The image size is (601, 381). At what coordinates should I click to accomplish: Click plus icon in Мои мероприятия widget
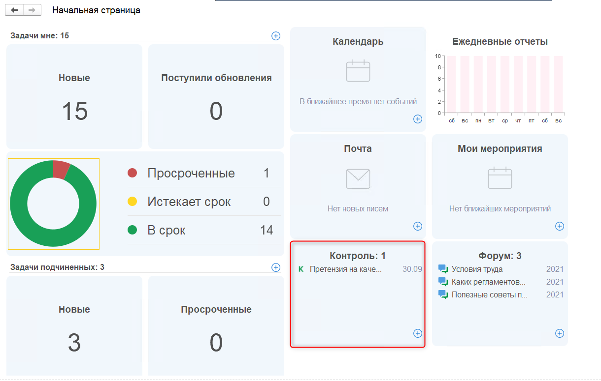[x=560, y=226]
